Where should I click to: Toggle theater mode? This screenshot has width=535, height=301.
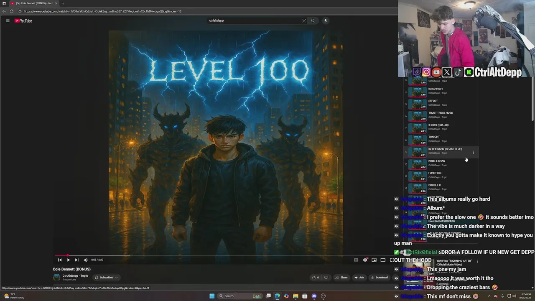pyautogui.click(x=383, y=260)
